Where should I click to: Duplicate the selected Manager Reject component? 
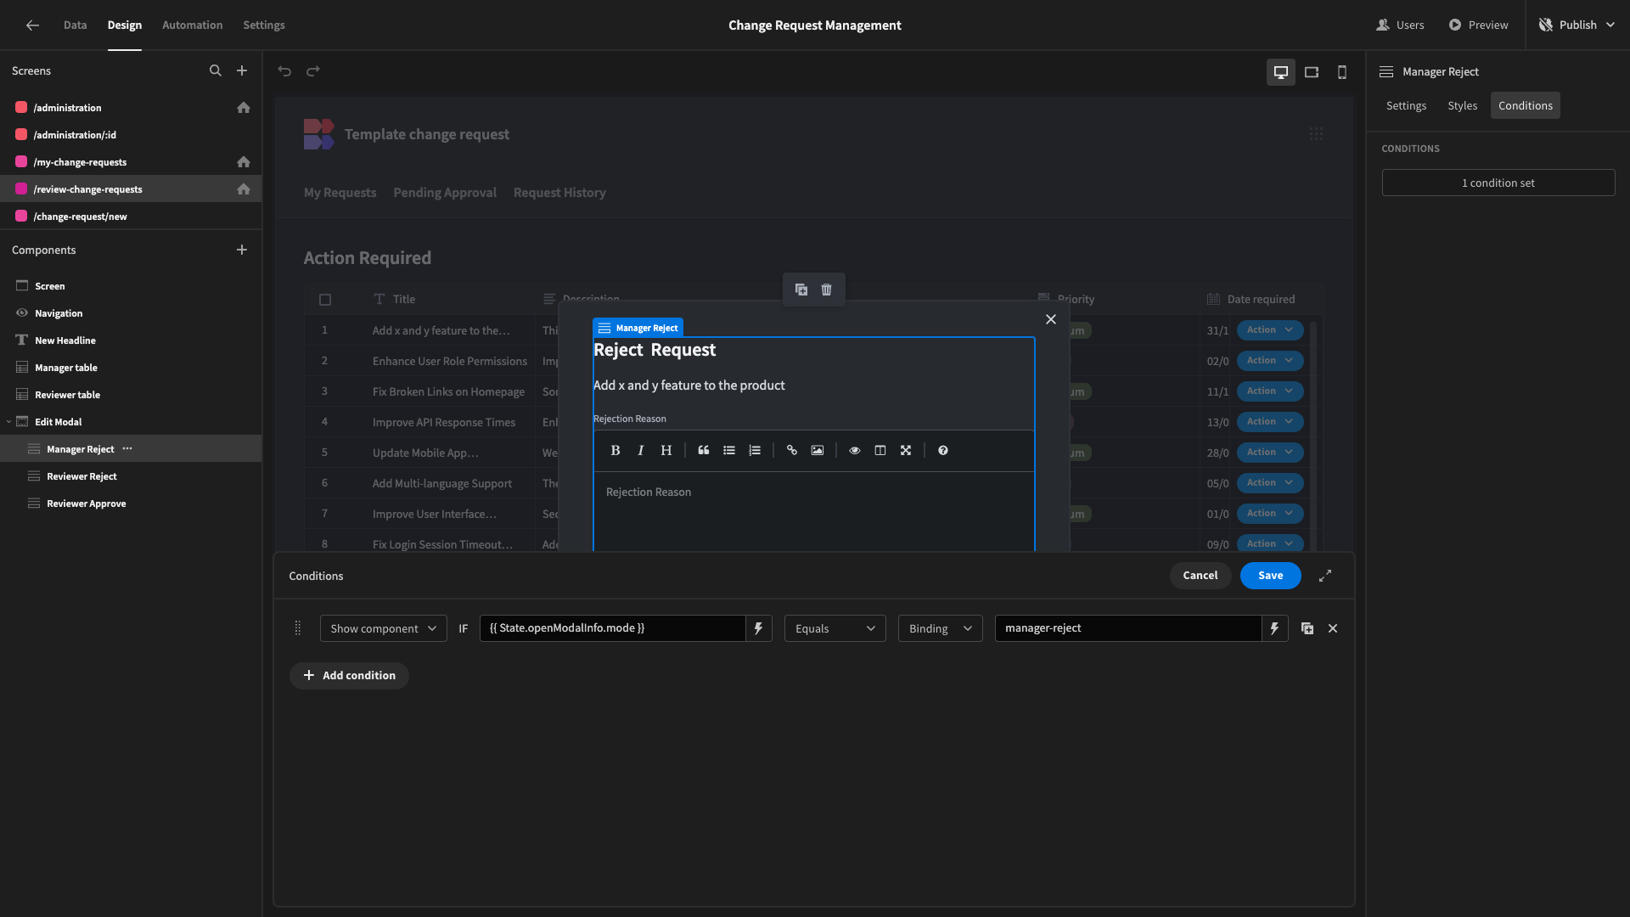(x=801, y=290)
